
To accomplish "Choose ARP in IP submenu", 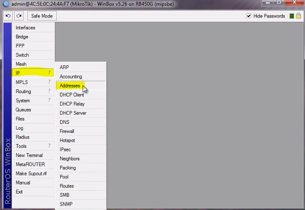I will pos(81,67).
